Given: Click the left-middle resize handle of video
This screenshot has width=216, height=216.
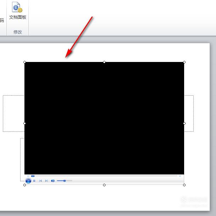Looking at the screenshot, I should (24, 124).
